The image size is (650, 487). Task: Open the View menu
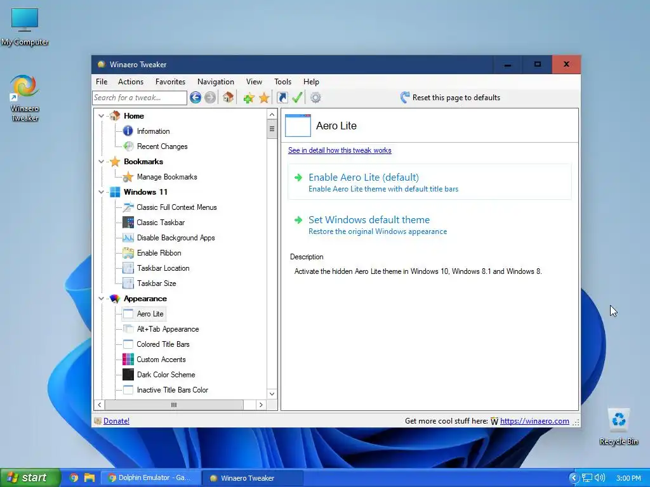pyautogui.click(x=254, y=82)
